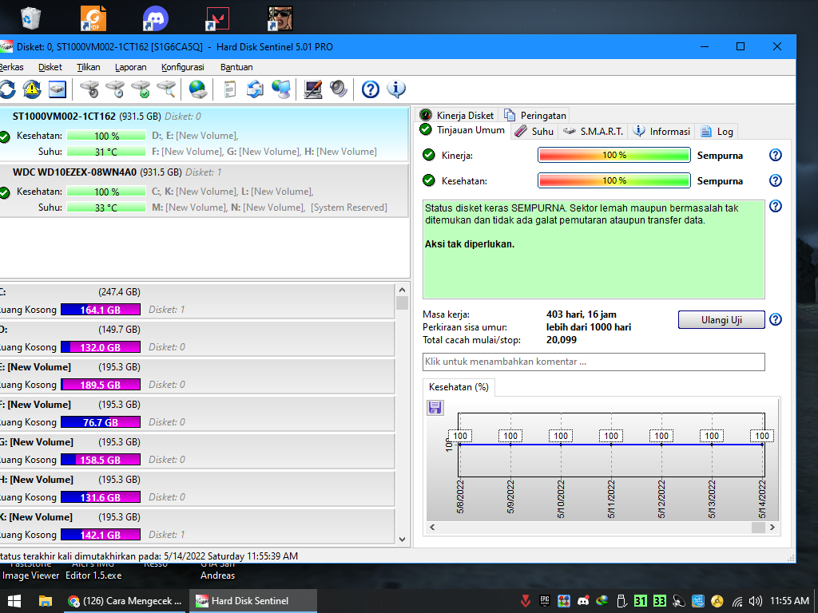Click the safely remove USB tray icon
Viewport: 818px width, 613px height.
coord(621,601)
